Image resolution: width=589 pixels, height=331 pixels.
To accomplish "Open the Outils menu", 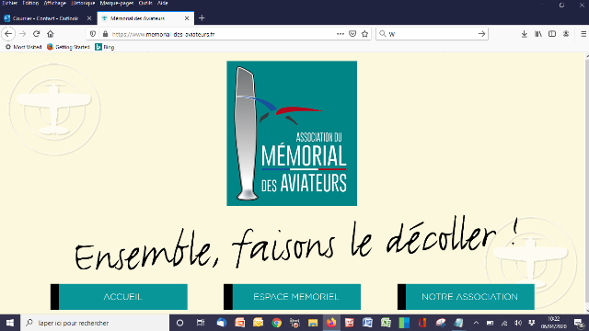I will (x=145, y=3).
